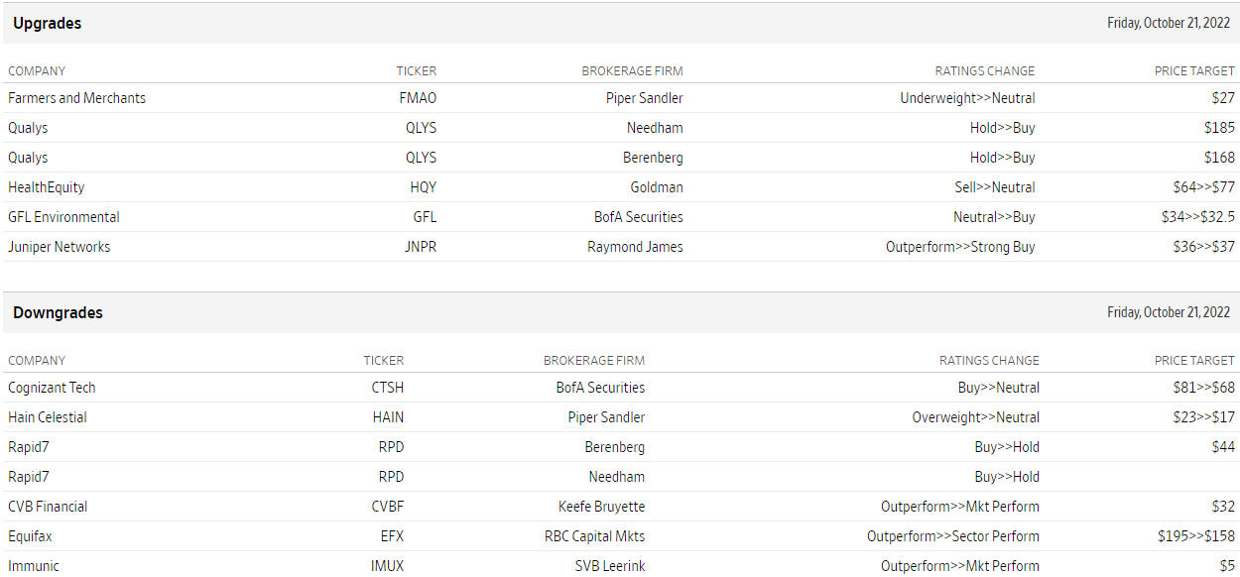Open the Immunic company entry

[x=34, y=566]
